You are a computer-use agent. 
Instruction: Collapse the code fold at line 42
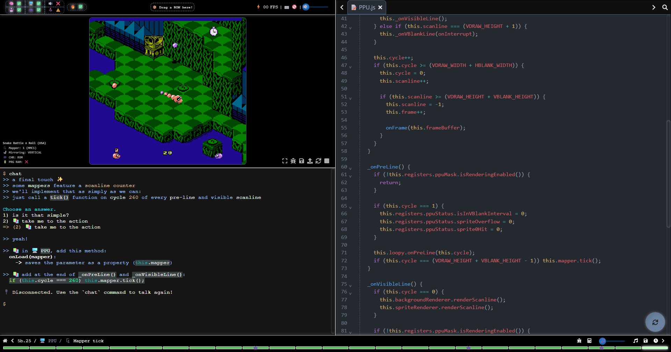point(350,27)
